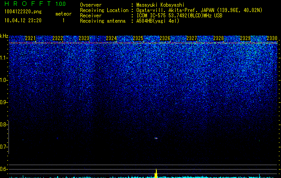Click the 2322 time marker
The height and width of the screenshot is (178, 281).
coord(58,38)
